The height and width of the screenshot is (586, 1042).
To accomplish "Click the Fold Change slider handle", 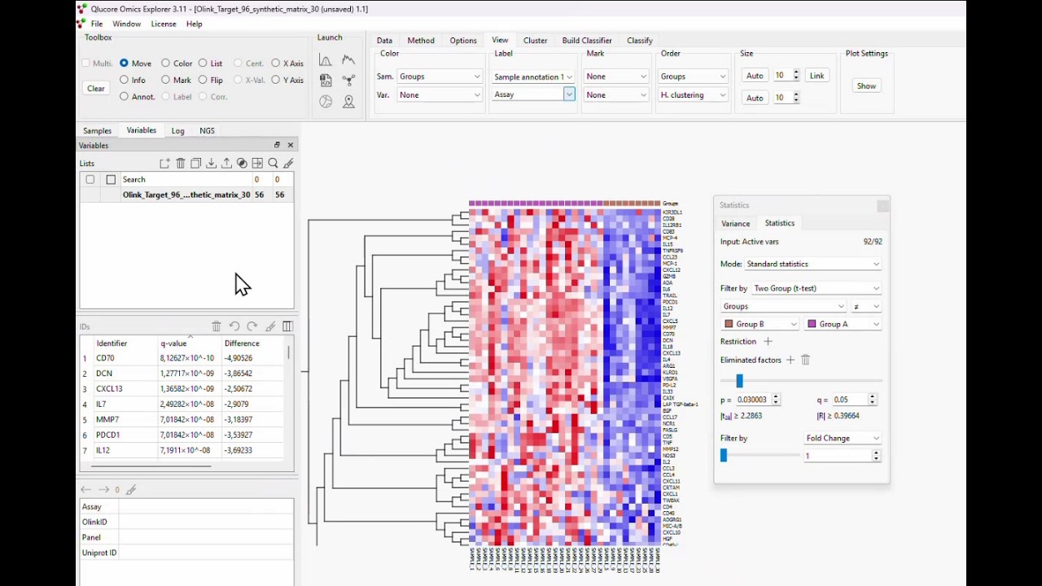I will click(723, 456).
